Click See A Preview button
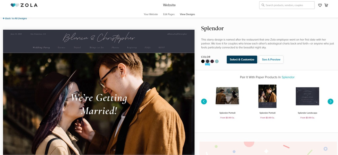338x155 pixels. point(271,60)
